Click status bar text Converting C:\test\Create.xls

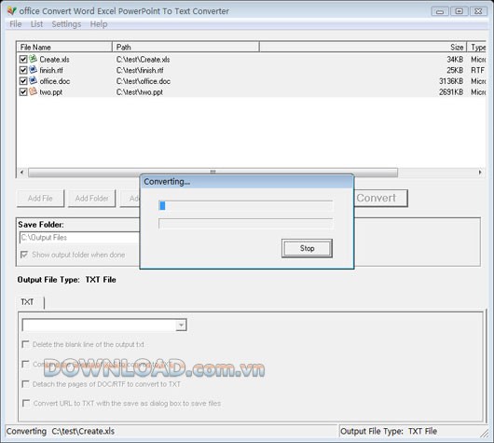click(61, 431)
